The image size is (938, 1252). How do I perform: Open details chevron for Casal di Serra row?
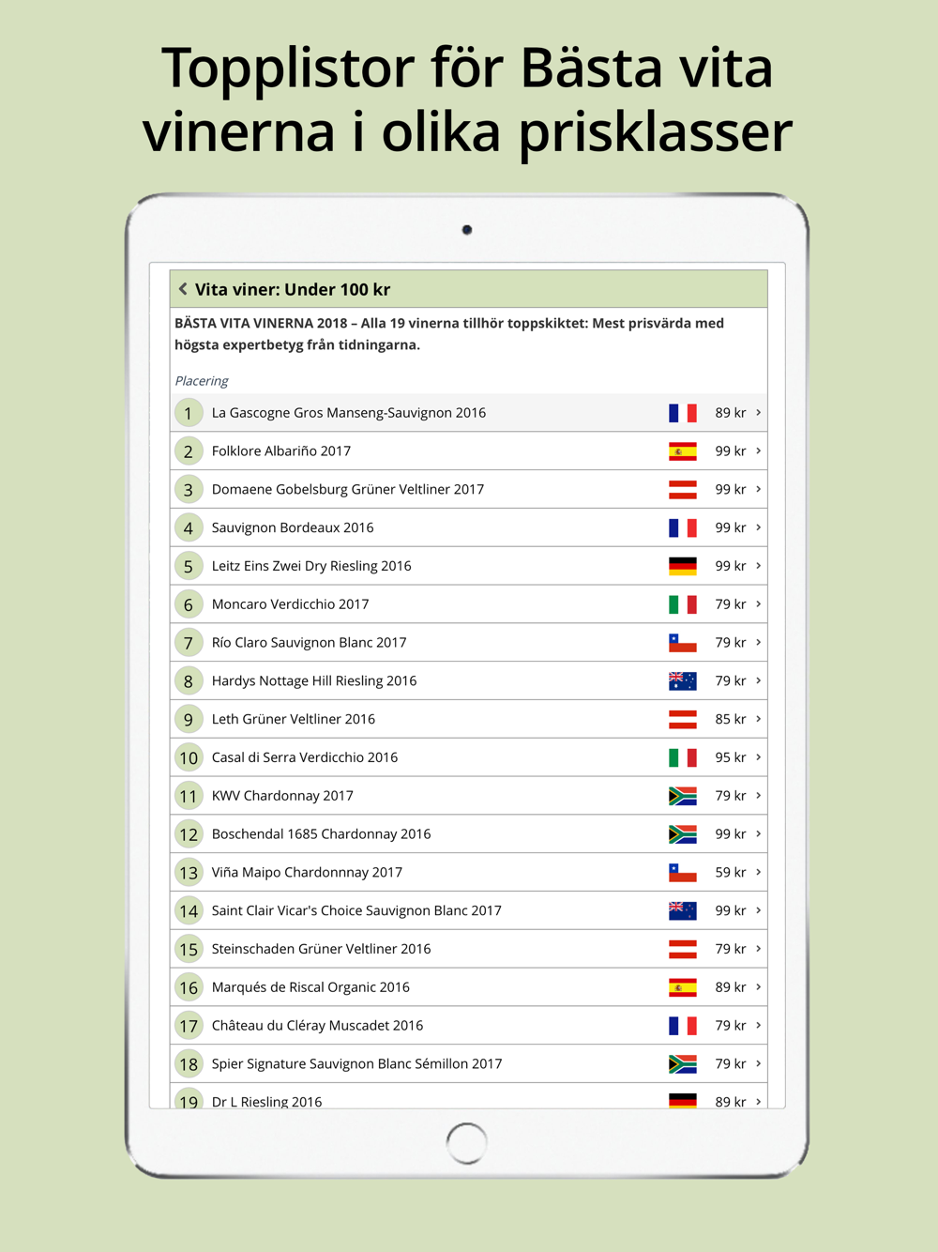(x=758, y=757)
